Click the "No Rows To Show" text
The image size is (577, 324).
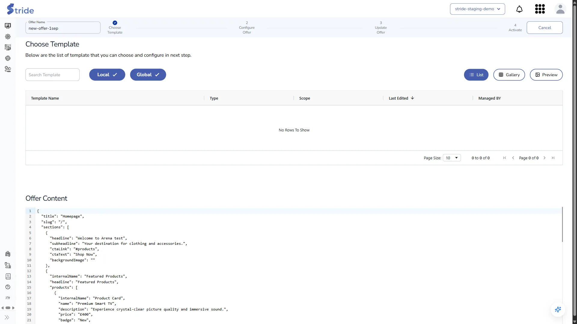[294, 130]
